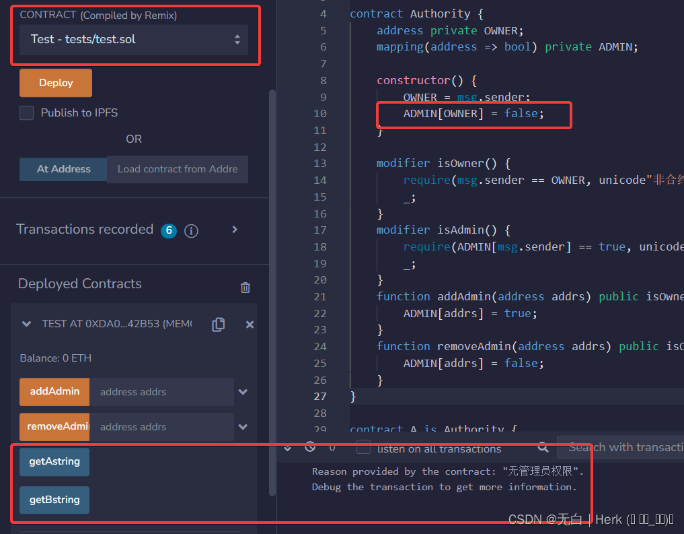
Task: Focus the removeAdmin address addrs input
Action: (x=161, y=427)
